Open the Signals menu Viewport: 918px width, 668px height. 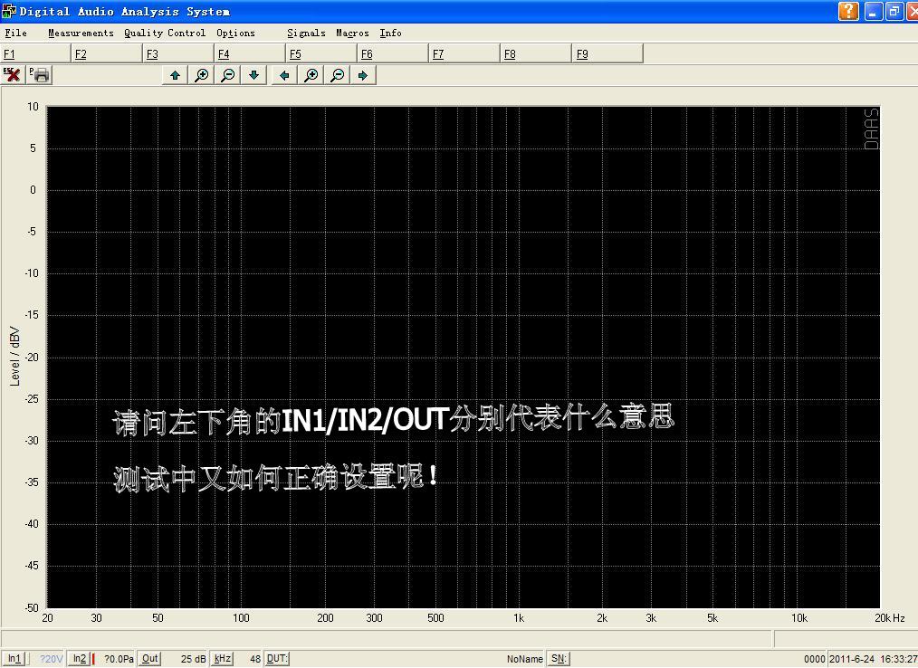[x=306, y=33]
